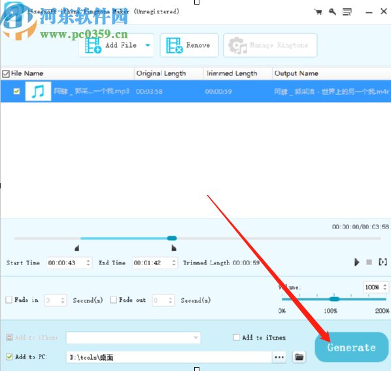This screenshot has height=371, width=391.
Task: Click the music note thumbnail of the file
Action: pyautogui.click(x=38, y=92)
